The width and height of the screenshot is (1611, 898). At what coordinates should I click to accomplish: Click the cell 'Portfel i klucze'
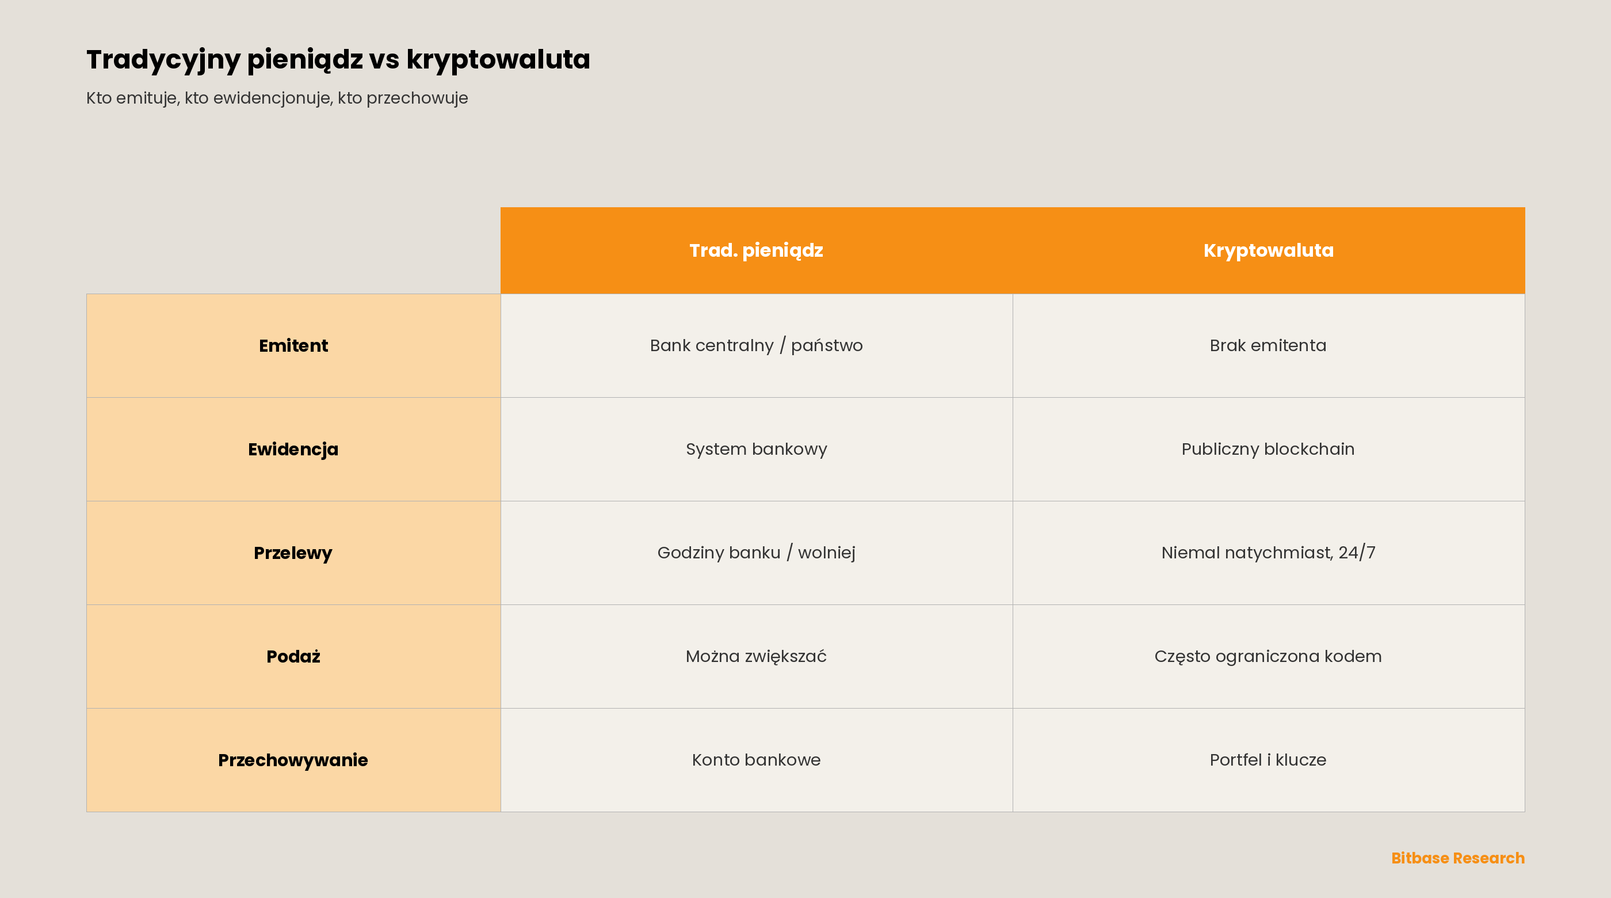pyautogui.click(x=1268, y=760)
